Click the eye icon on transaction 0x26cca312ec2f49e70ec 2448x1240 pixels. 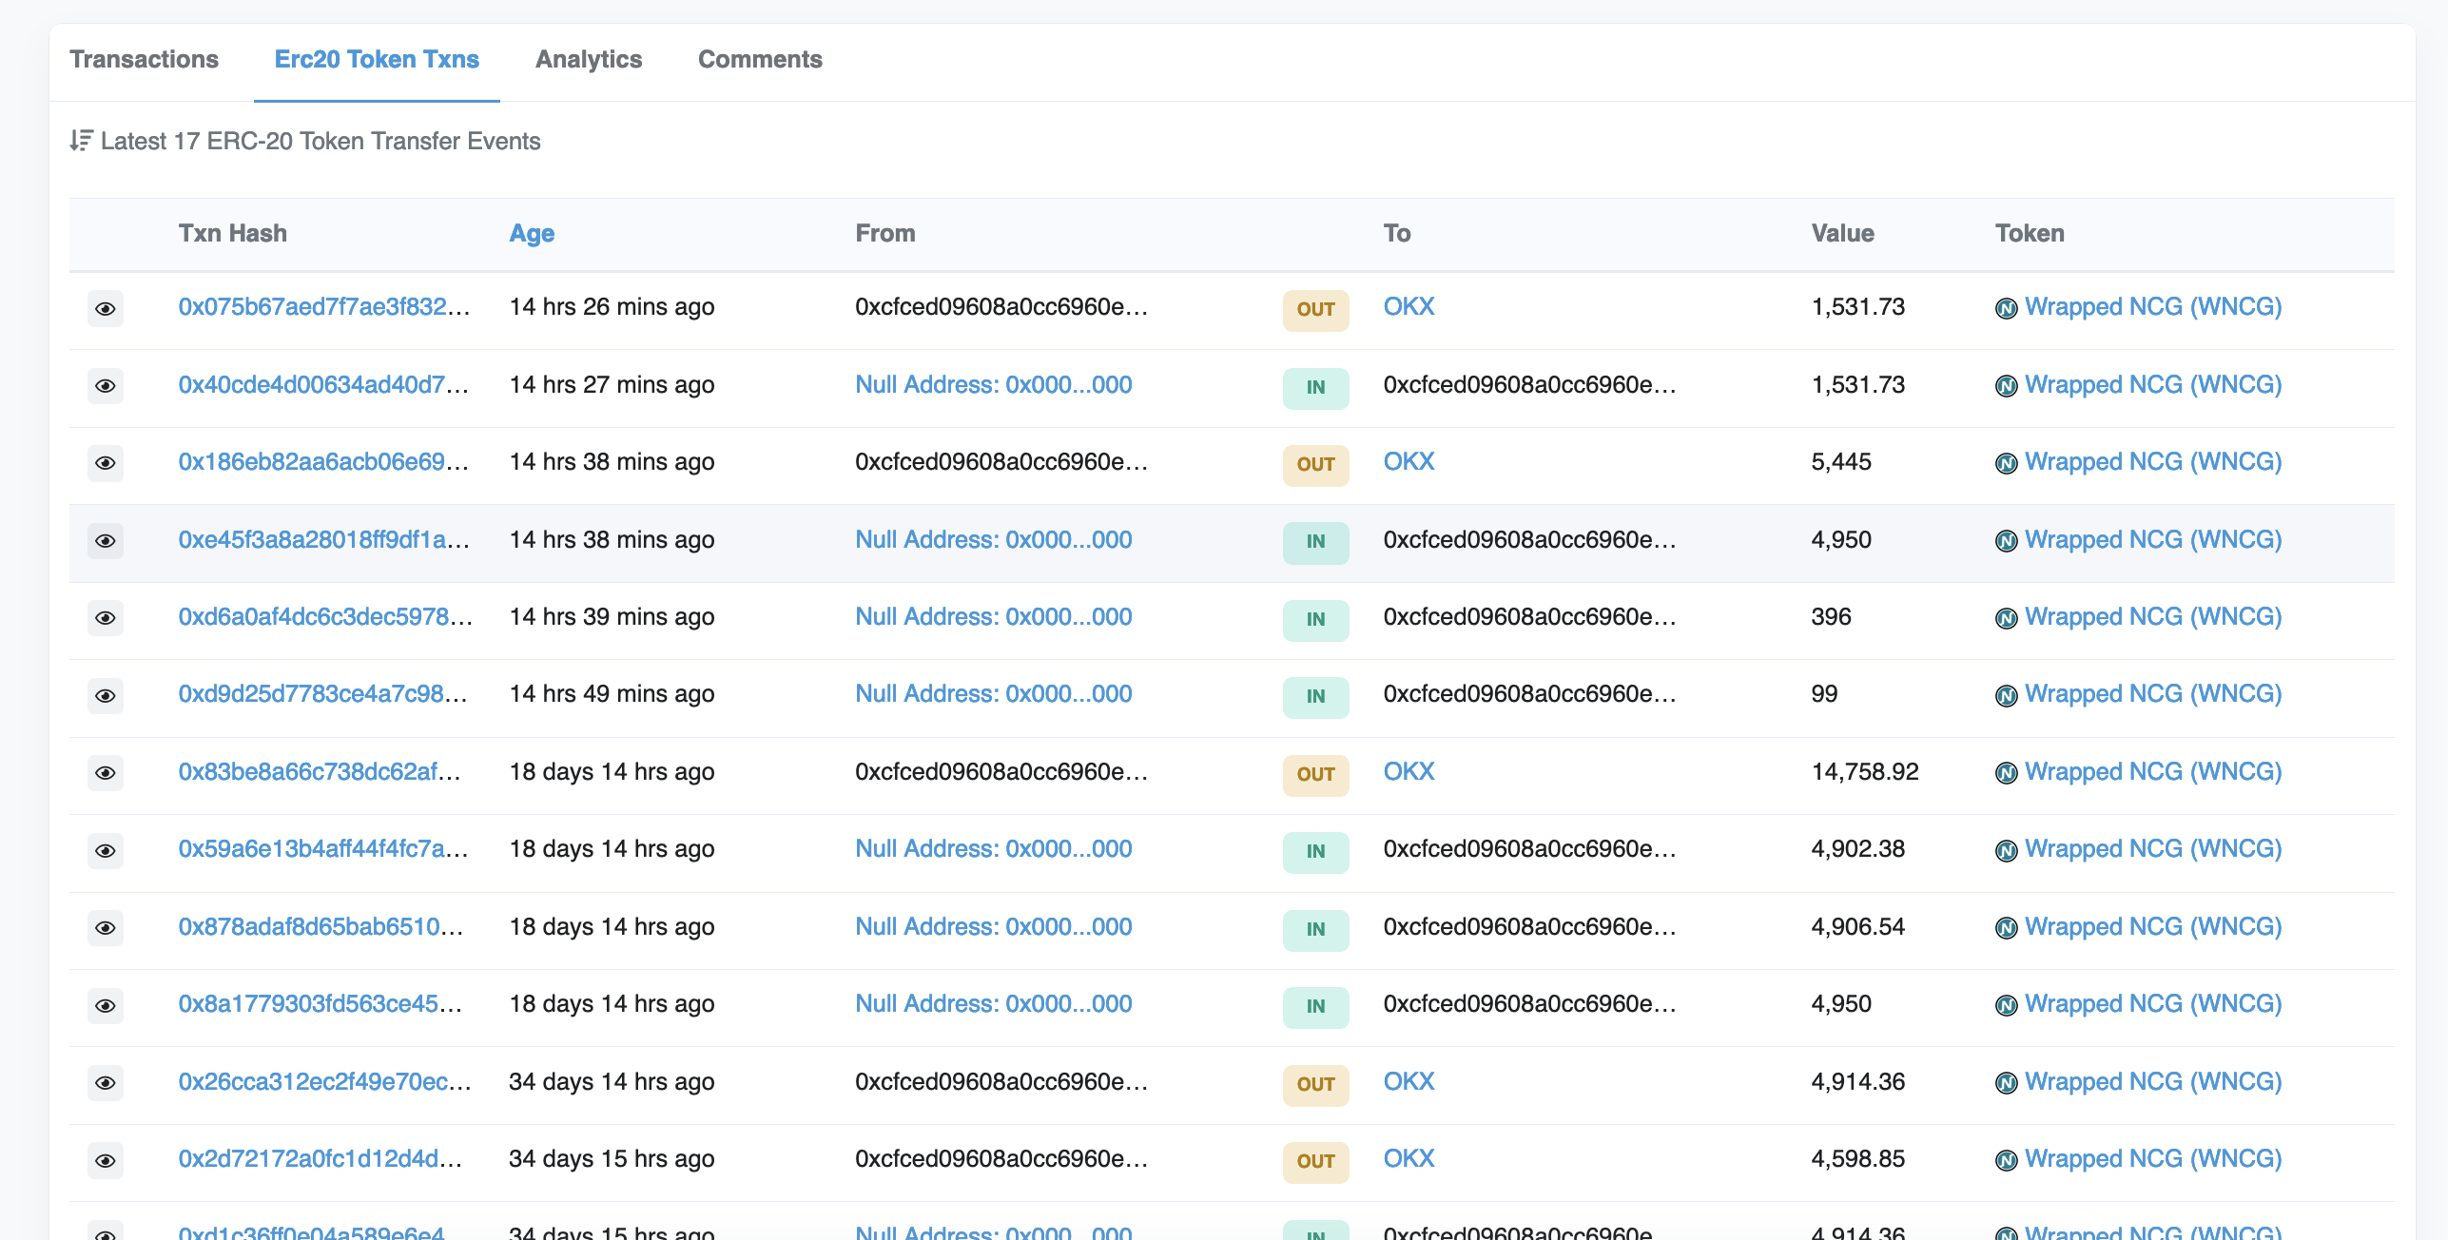point(106,1082)
